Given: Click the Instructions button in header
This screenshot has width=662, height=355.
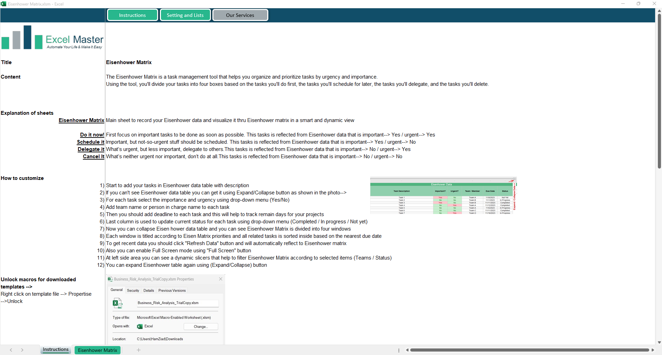Looking at the screenshot, I should pos(132,15).
